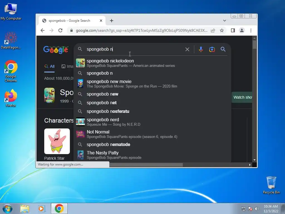The height and width of the screenshot is (214, 285).
Task: Open the Chrome profile avatar
Action: (x=242, y=30)
